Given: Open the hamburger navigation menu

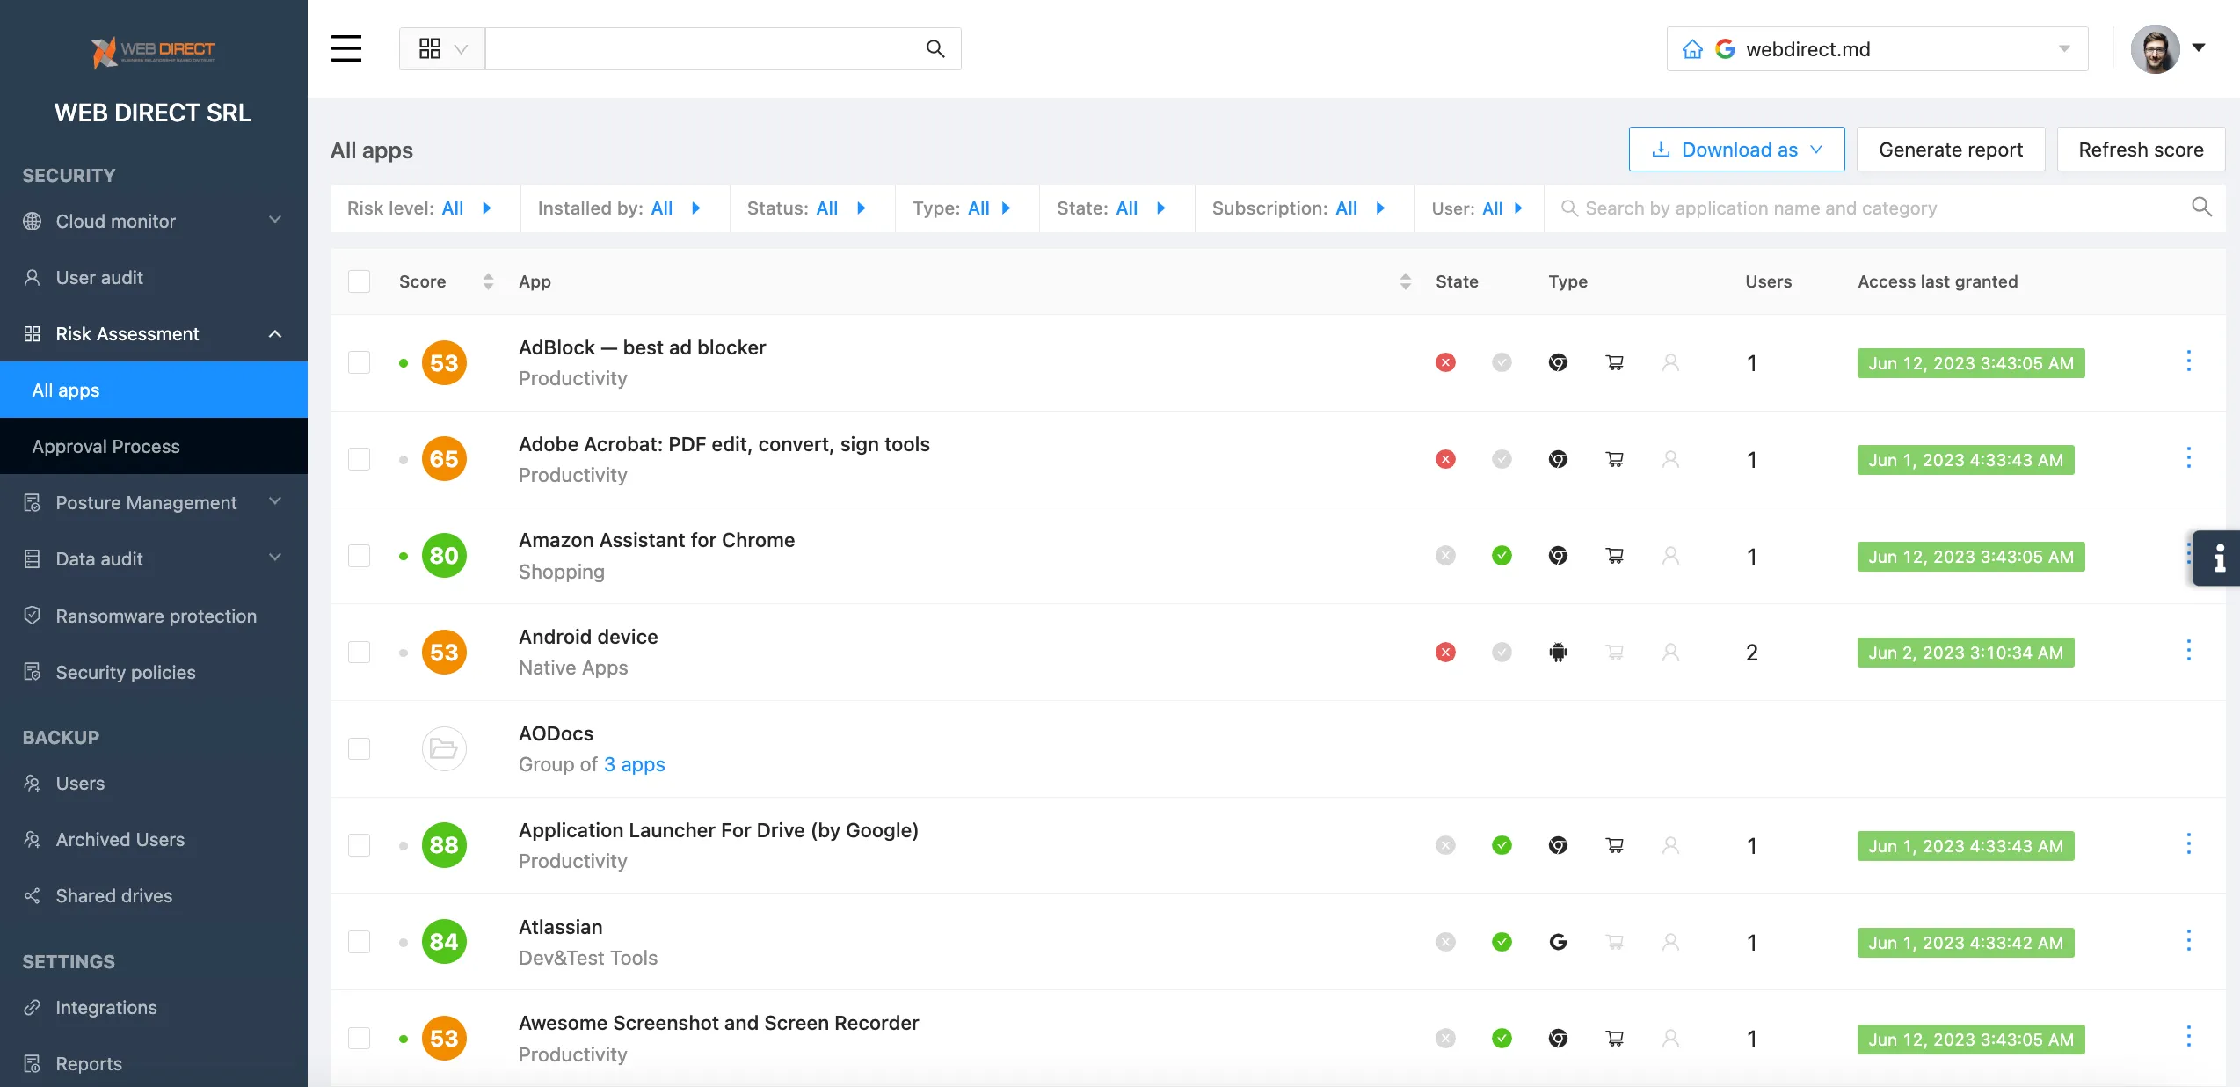Looking at the screenshot, I should [345, 48].
